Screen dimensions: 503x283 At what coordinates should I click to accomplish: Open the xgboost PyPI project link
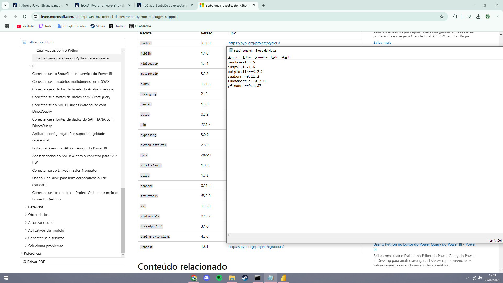click(x=256, y=247)
